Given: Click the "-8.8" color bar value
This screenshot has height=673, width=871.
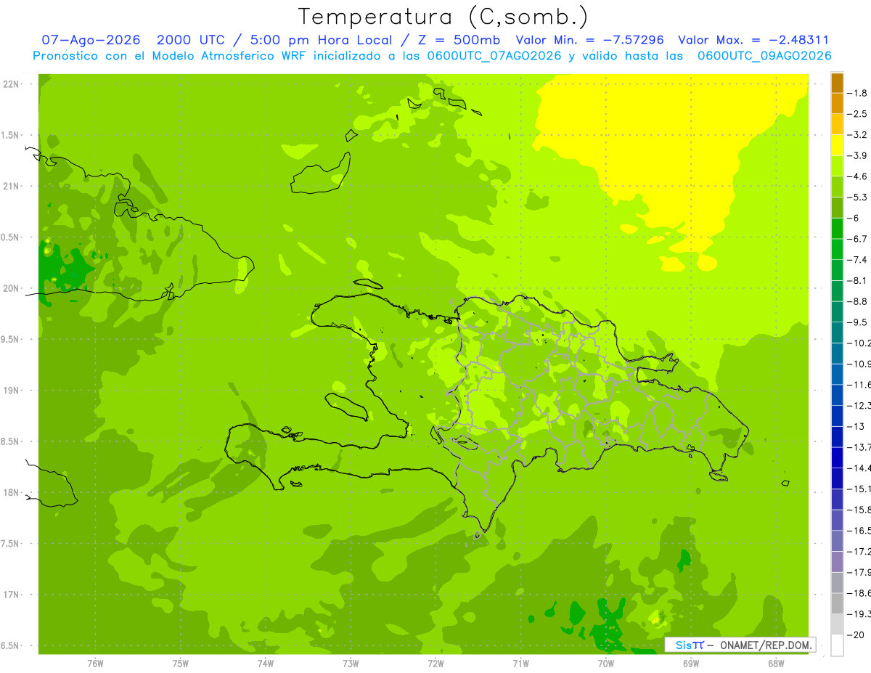Looking at the screenshot, I should (x=856, y=301).
